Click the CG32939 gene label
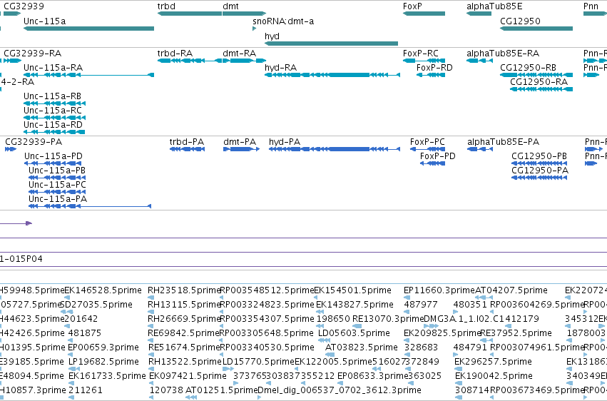Screen dimensions: 607x401 (x=24, y=6)
